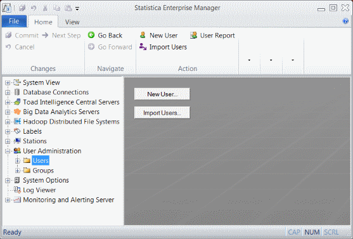Expand the System View tree node
This screenshot has width=353, height=239.
8,82
